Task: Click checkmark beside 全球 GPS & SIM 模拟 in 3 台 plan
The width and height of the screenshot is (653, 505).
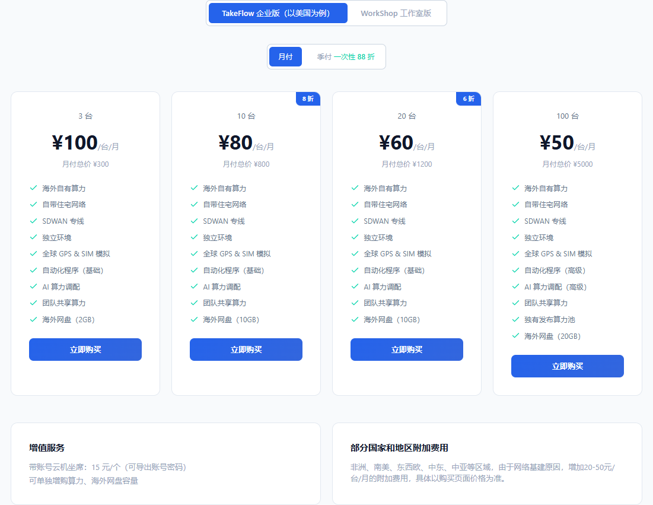Action: [x=34, y=253]
